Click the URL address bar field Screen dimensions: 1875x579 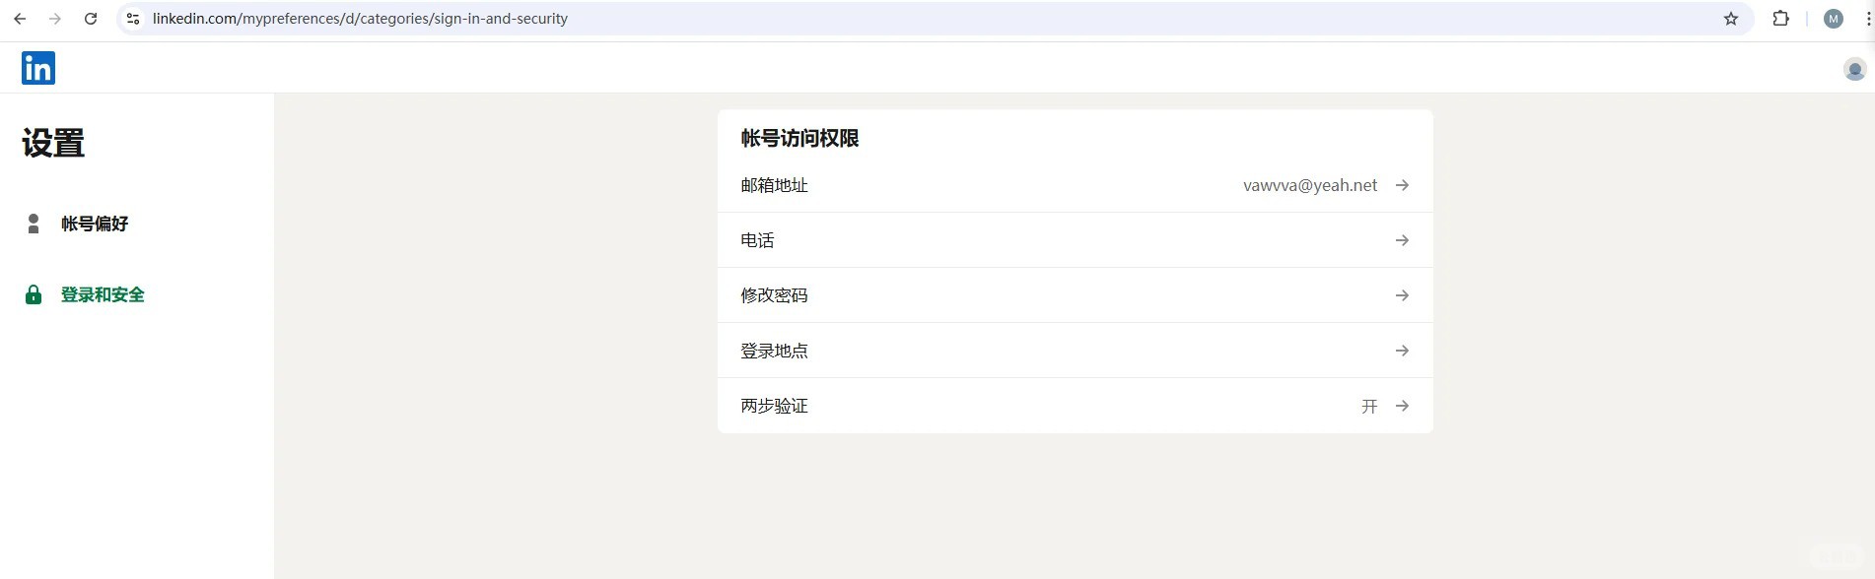(x=887, y=19)
